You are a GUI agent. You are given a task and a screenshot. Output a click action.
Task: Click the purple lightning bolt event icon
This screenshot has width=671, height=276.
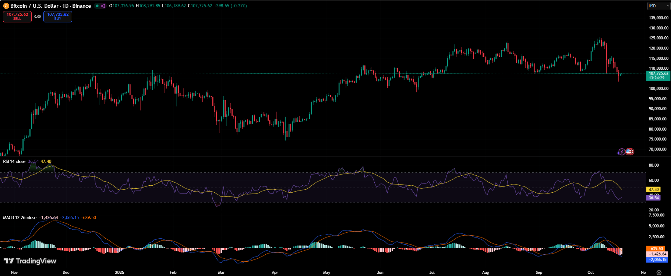tap(621, 152)
